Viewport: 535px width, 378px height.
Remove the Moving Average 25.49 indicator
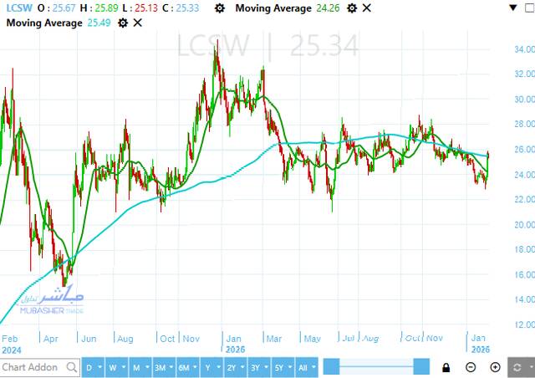(138, 23)
